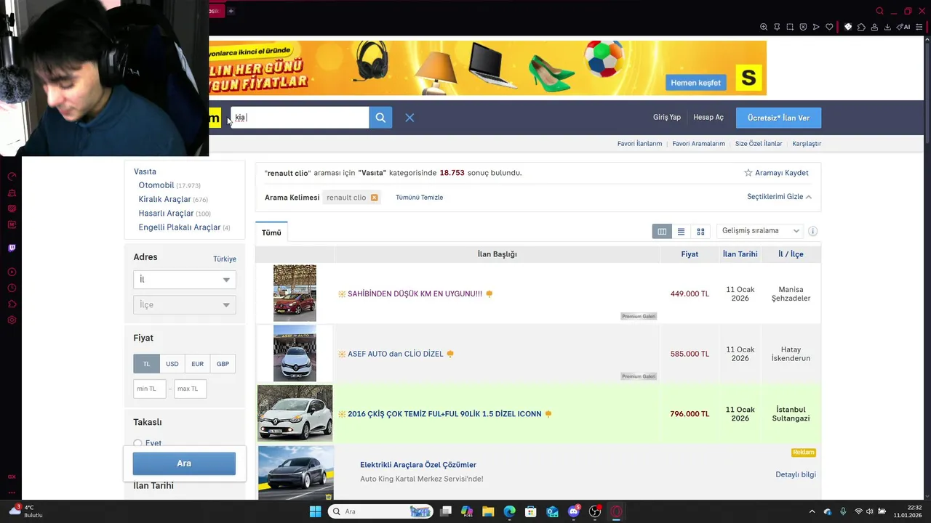Click Hemen keşfet banner button
Screen dimensions: 931x523
pos(695,83)
